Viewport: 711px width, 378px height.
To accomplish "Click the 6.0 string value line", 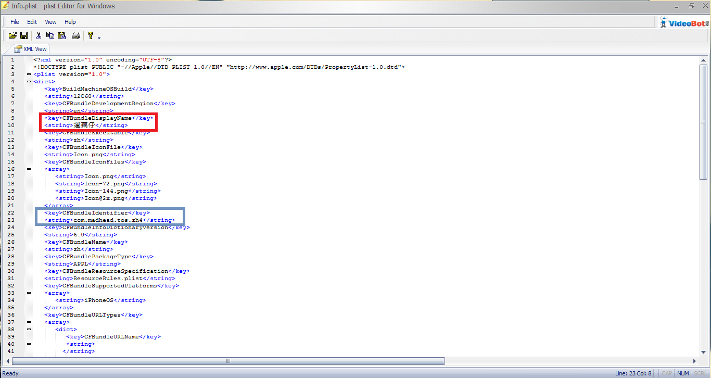I will [81, 235].
